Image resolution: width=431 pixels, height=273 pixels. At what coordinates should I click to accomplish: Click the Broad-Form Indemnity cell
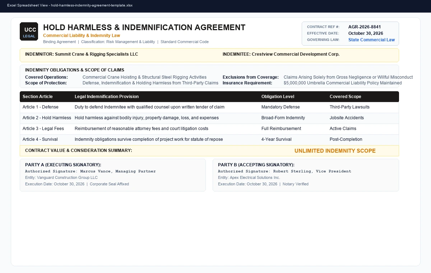(x=283, y=118)
